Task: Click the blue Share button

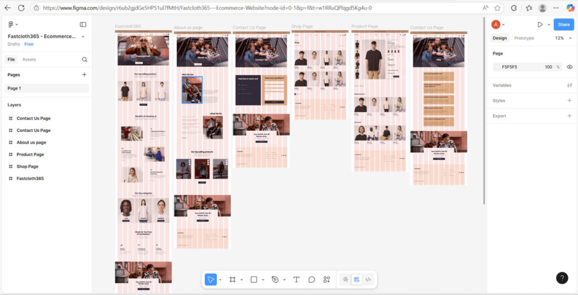Action: (x=563, y=25)
